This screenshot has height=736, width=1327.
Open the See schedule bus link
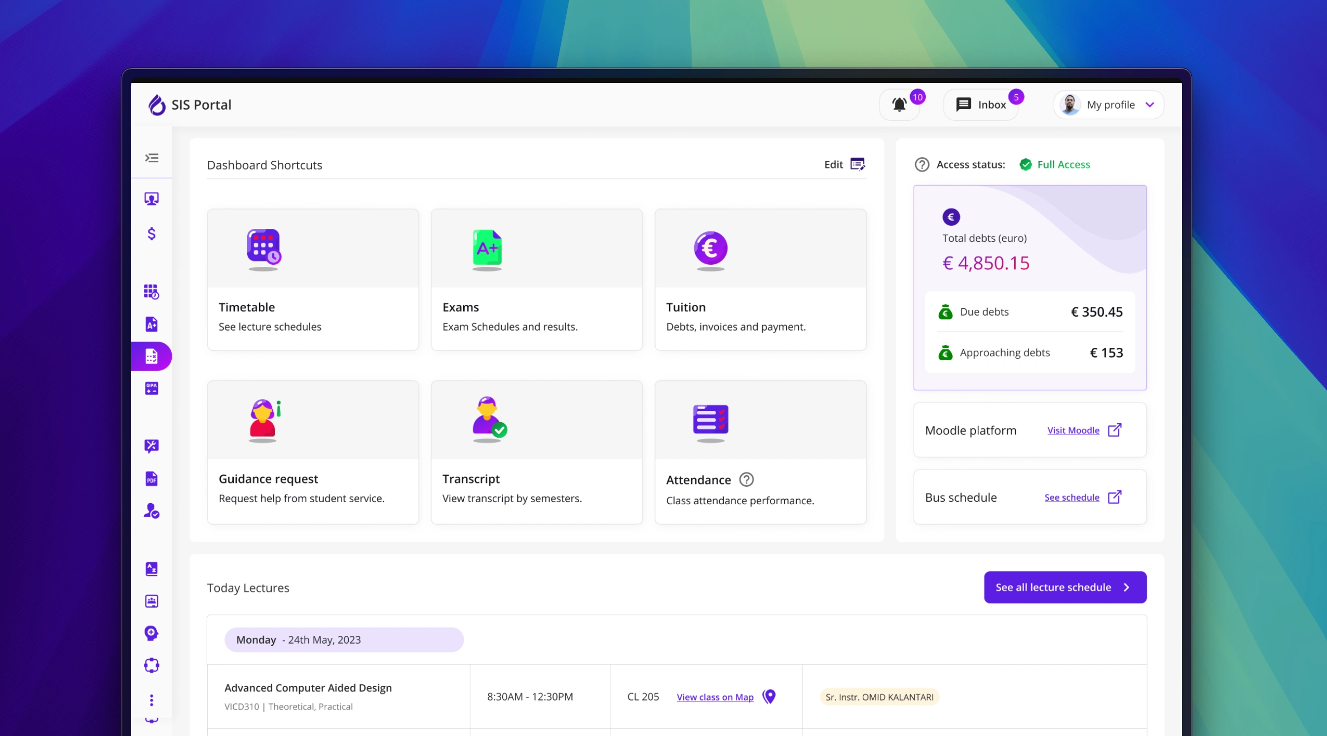[1071, 498]
